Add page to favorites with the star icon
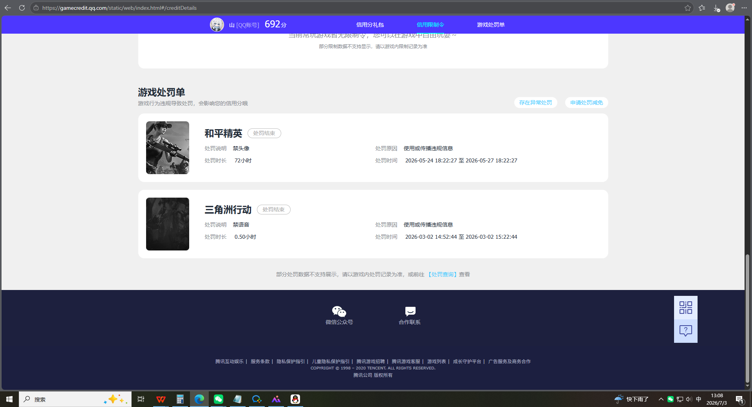752x407 pixels. pyautogui.click(x=688, y=8)
